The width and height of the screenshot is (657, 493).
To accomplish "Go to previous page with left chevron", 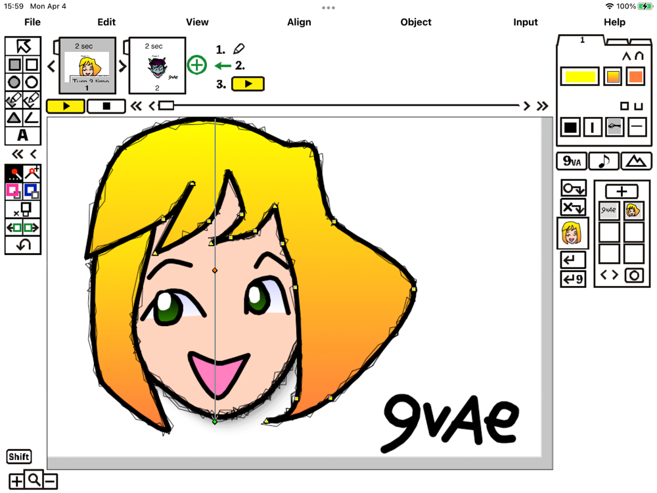I will click(x=51, y=66).
